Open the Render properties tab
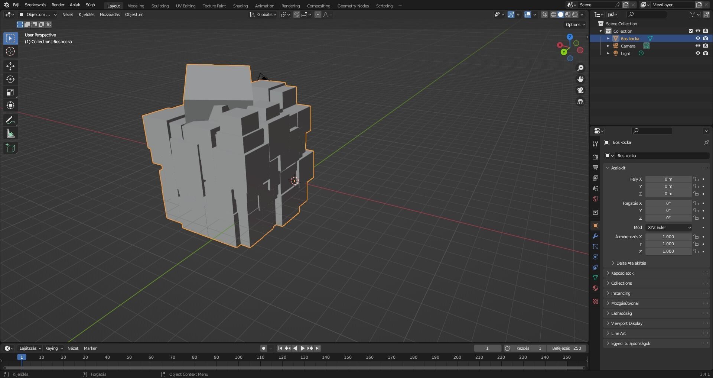This screenshot has height=378, width=713. click(595, 157)
